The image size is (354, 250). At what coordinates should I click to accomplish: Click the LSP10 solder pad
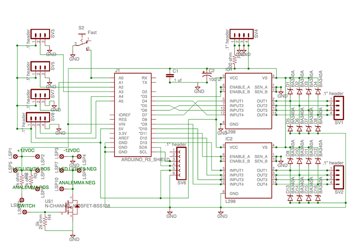pos(61,189)
